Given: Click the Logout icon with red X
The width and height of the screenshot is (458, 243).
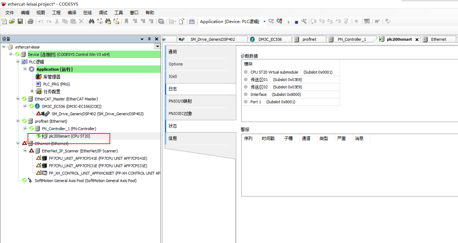Looking at the screenshot, I should click(x=279, y=21).
